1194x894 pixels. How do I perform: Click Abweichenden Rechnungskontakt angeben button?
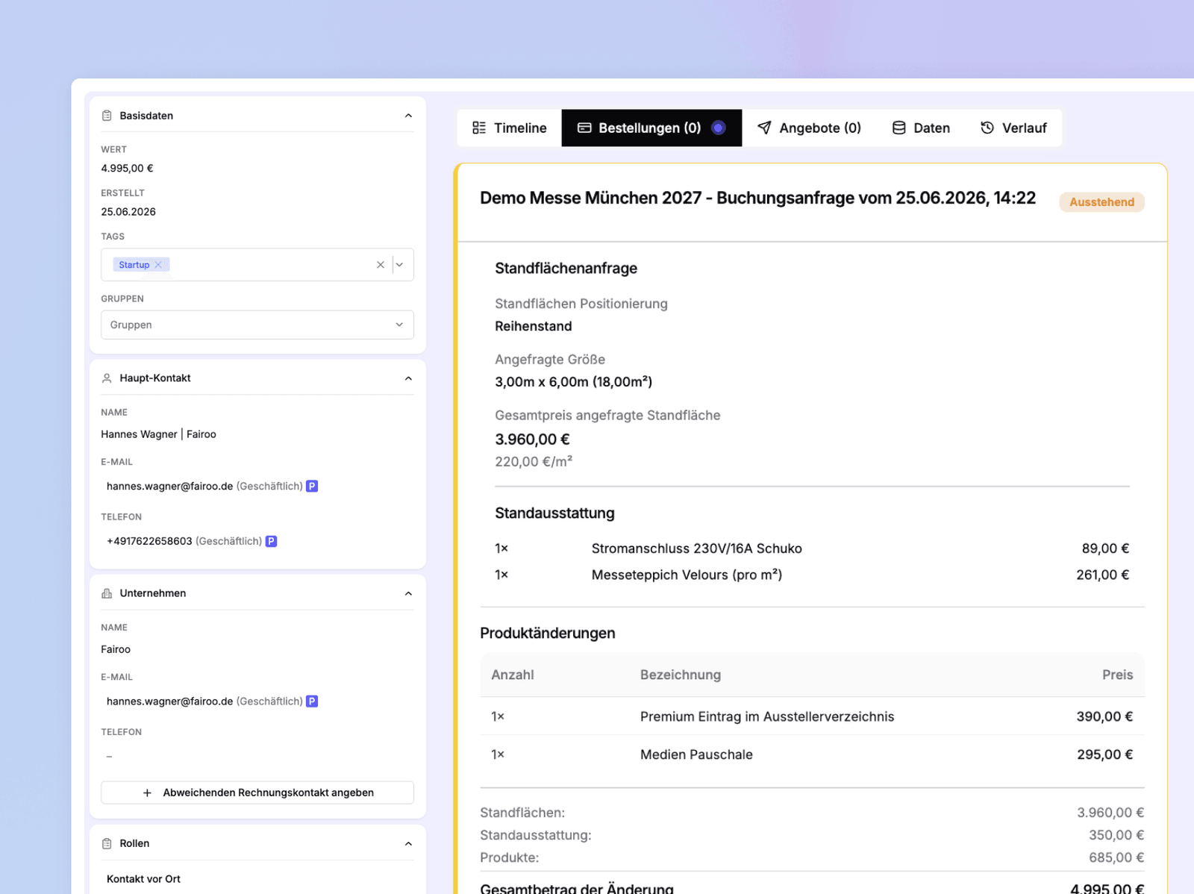257,793
